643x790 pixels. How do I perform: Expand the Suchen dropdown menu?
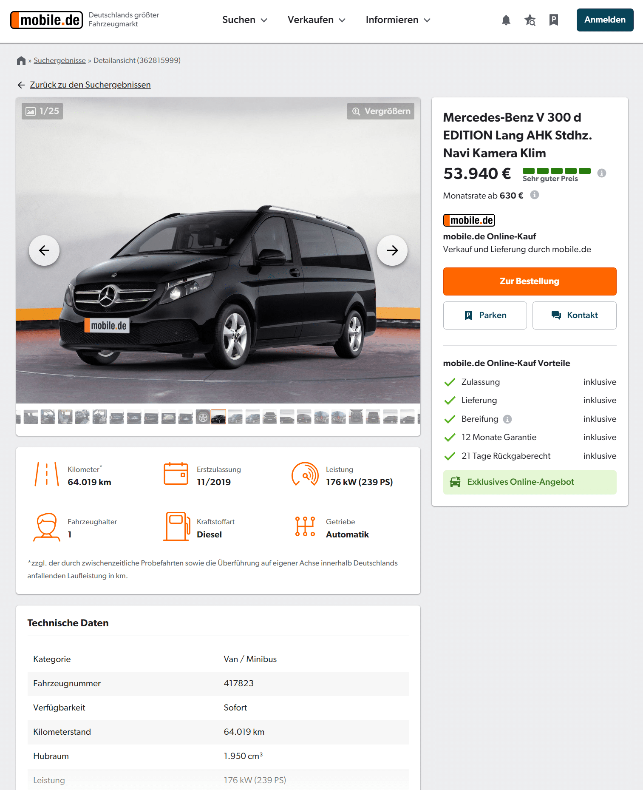[245, 20]
